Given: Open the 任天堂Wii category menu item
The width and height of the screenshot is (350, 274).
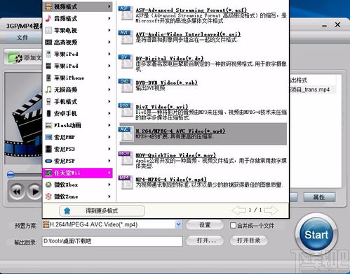Looking at the screenshot, I should point(77,173).
